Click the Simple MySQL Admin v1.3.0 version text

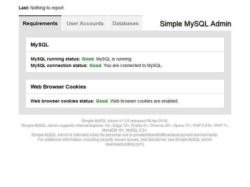[125, 121]
